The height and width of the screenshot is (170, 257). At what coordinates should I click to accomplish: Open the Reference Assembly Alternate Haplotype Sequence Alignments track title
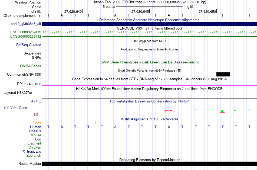pyautogui.click(x=149, y=20)
